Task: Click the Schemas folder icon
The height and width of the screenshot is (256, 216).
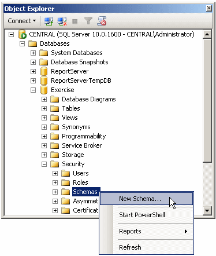Action: tap(65, 192)
